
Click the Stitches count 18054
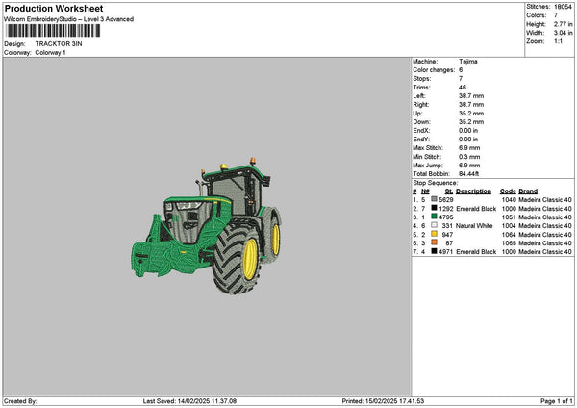tap(563, 7)
